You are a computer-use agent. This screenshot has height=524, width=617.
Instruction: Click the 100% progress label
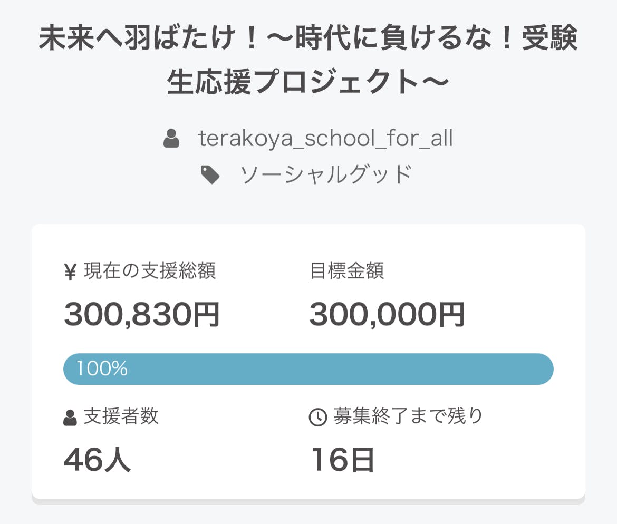(102, 369)
